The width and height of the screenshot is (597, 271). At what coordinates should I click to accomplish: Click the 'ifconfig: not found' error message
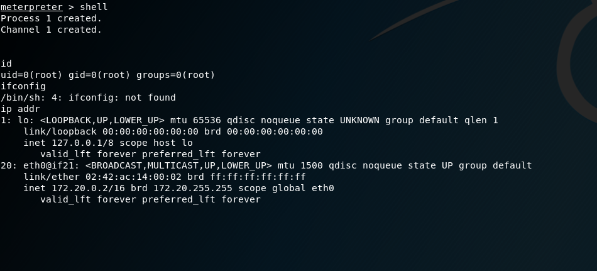(x=122, y=97)
